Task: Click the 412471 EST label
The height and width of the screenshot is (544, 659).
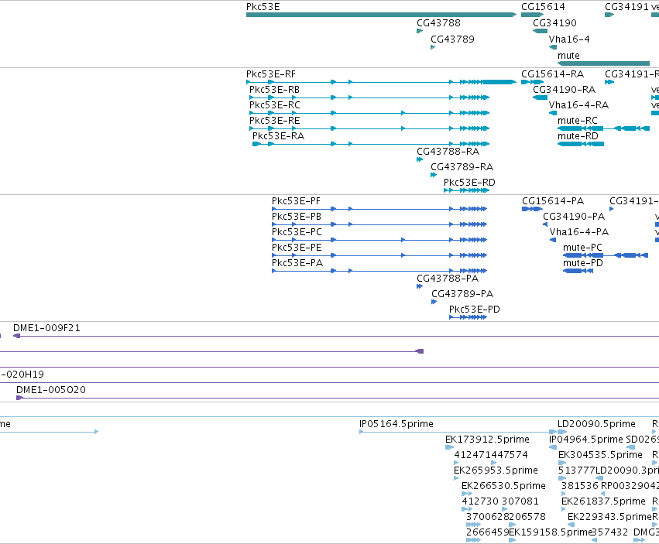Action: tap(472, 455)
